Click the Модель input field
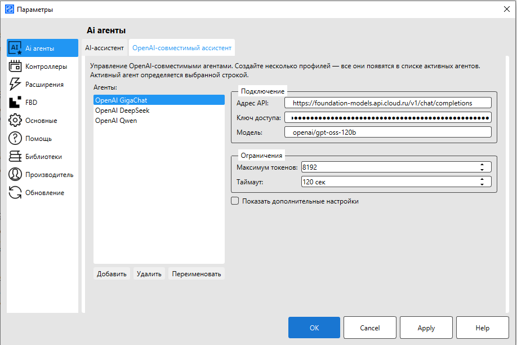The height and width of the screenshot is (345, 517). (387, 132)
